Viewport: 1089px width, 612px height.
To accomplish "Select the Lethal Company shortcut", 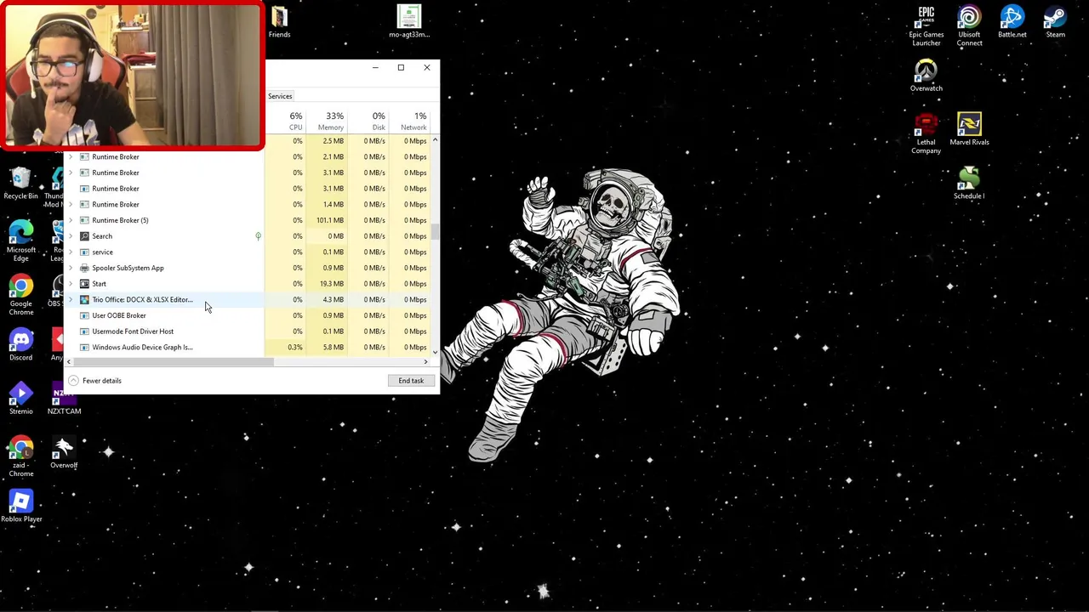I will click(x=926, y=133).
